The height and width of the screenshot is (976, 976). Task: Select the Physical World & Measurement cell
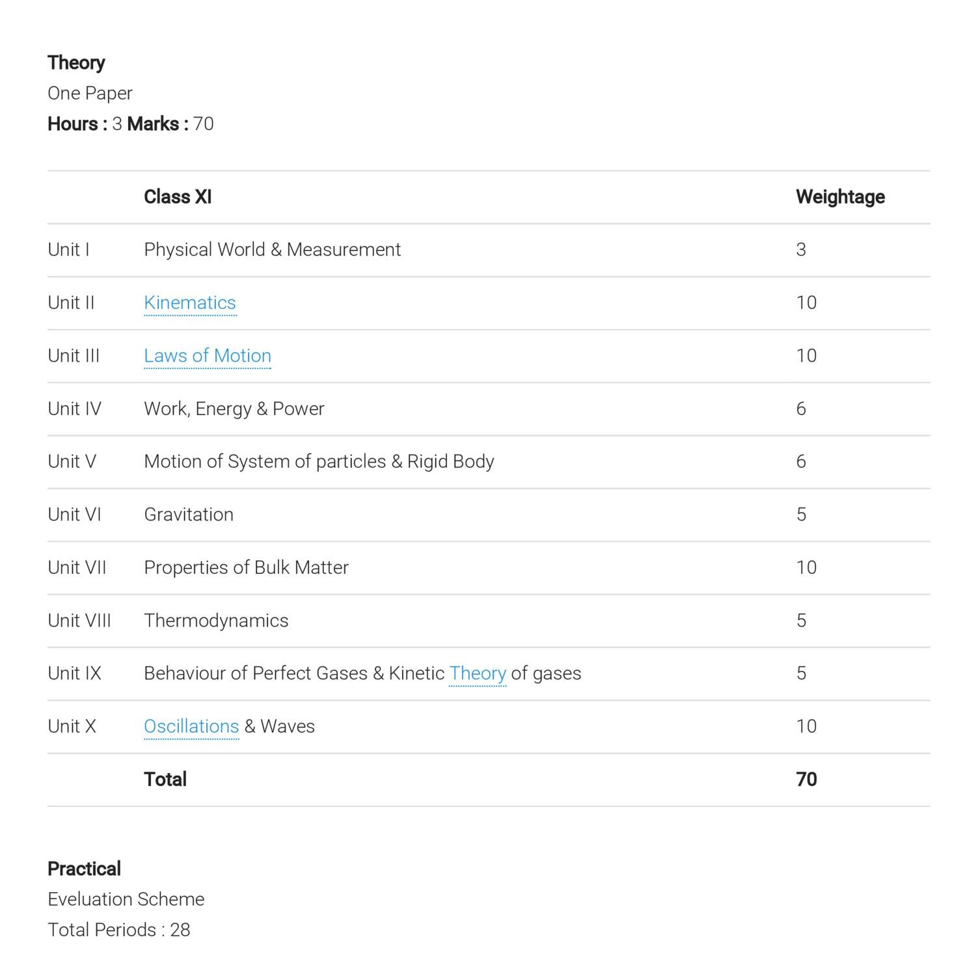pos(272,250)
